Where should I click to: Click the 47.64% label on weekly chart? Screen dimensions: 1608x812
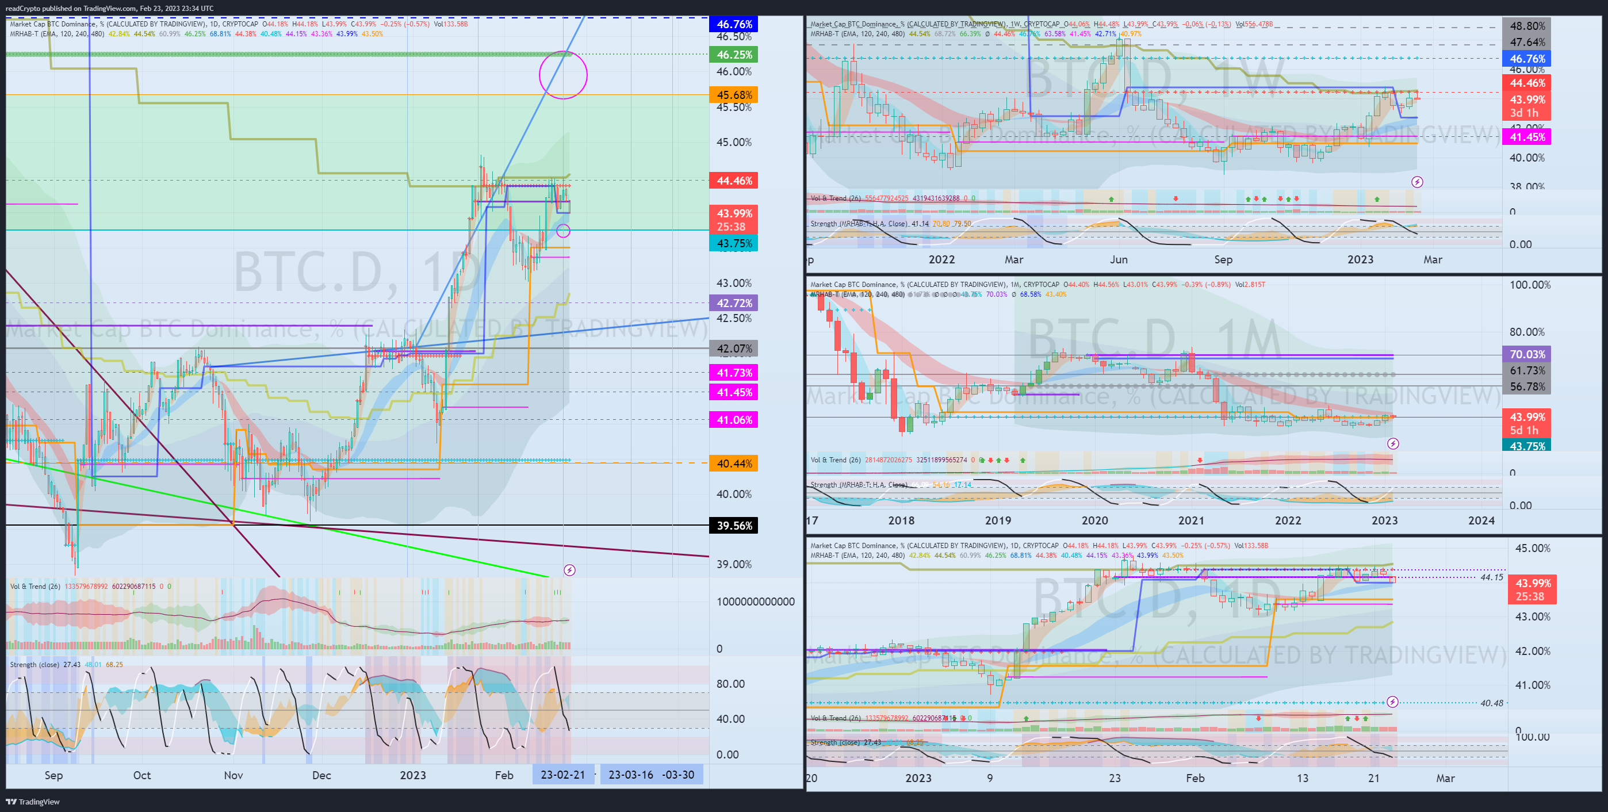click(1527, 43)
